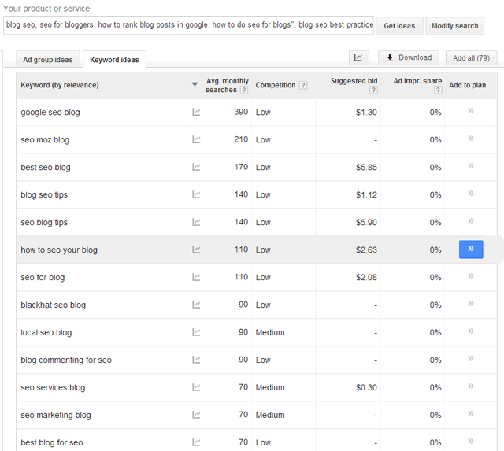Viewport: 504px width, 451px height.
Task: Select keyword text seo moz blog
Action: (x=45, y=140)
